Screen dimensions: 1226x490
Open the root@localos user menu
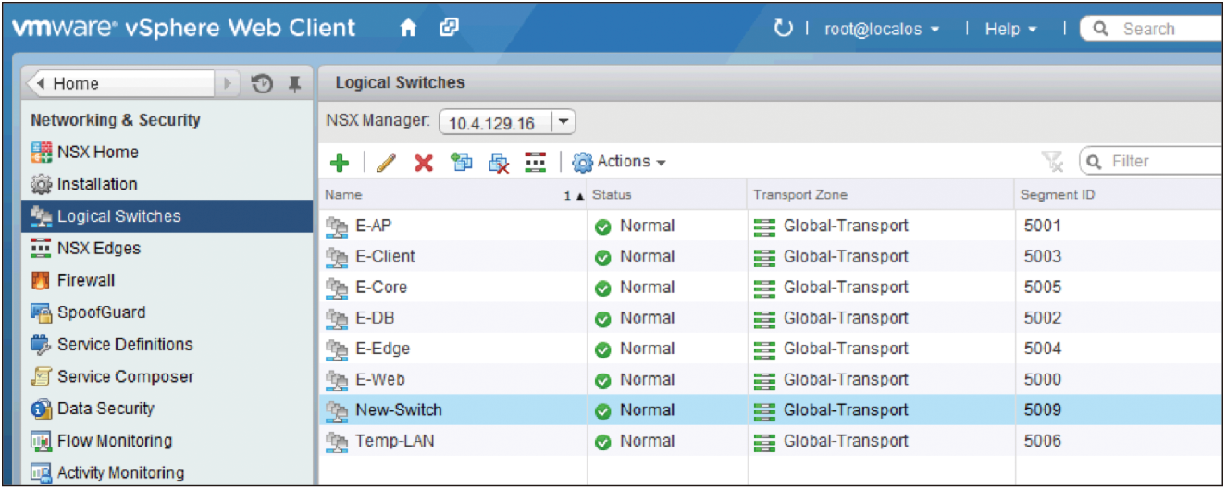(882, 29)
